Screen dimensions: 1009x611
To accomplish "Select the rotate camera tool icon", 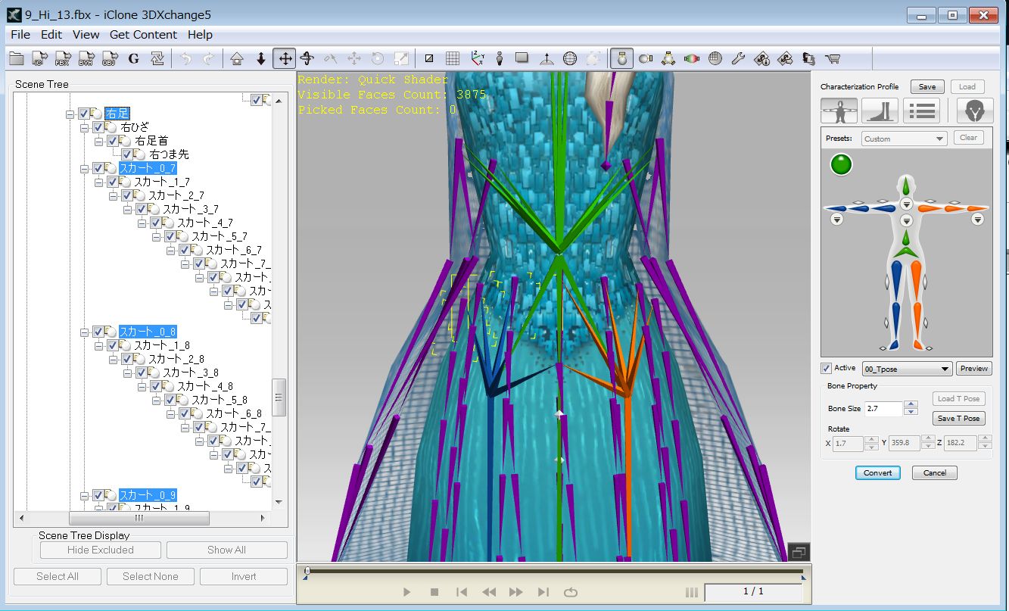I will (x=307, y=58).
